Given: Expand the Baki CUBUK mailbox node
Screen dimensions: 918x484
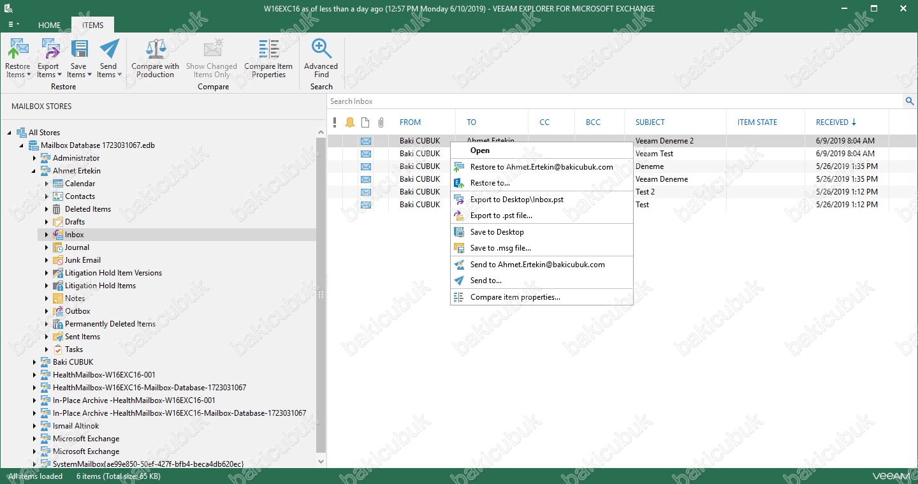Looking at the screenshot, I should pyautogui.click(x=34, y=362).
